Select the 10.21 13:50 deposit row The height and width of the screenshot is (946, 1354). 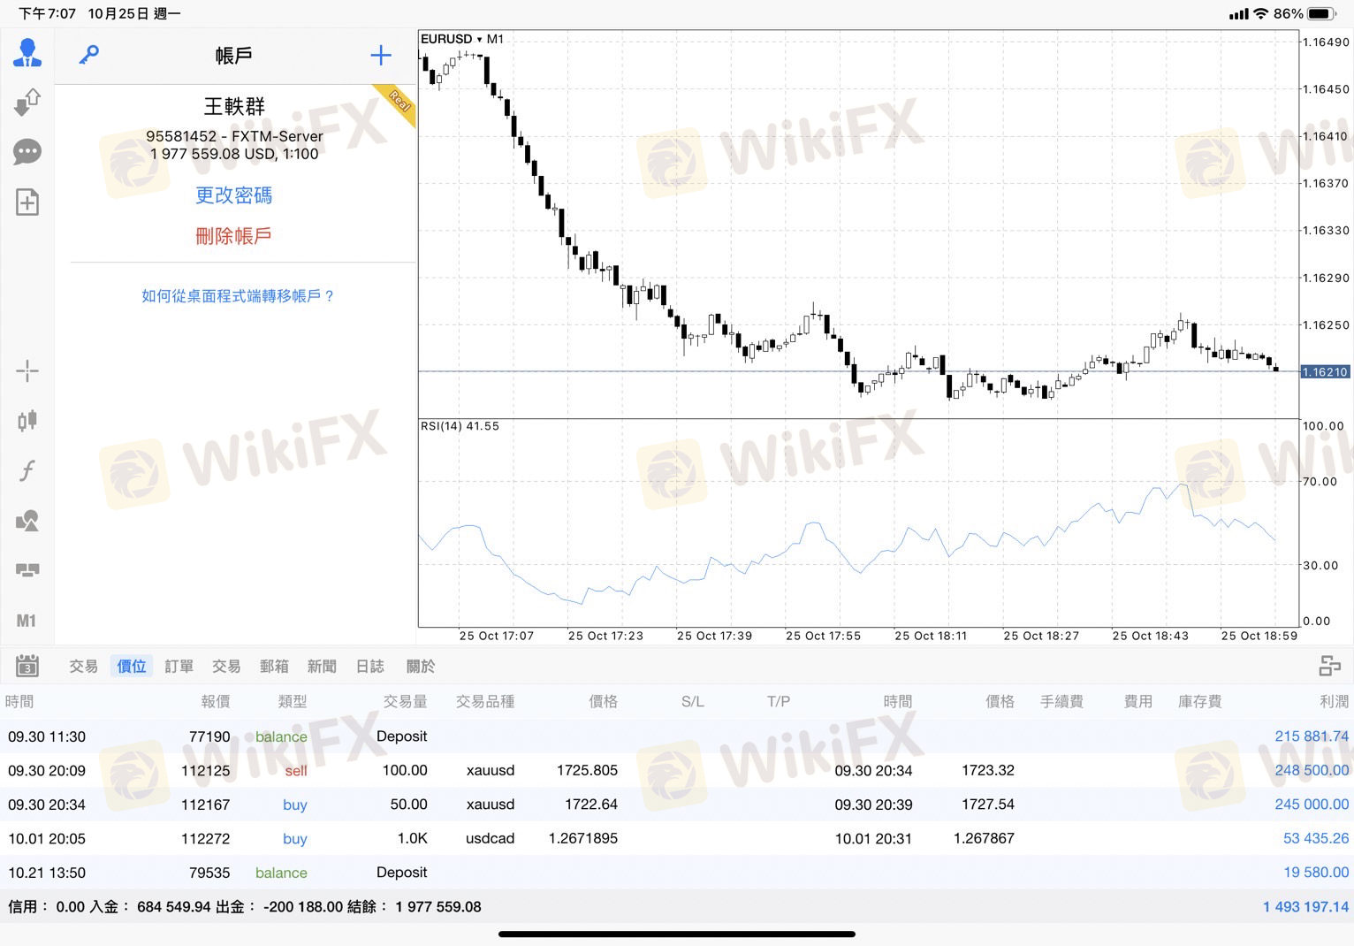pyautogui.click(x=677, y=873)
